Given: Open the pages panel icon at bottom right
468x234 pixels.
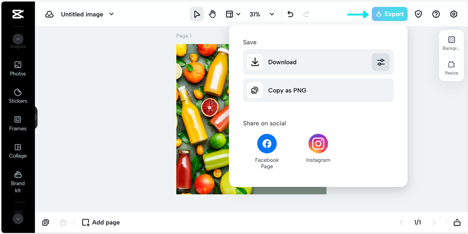Looking at the screenshot, I should pyautogui.click(x=457, y=222).
